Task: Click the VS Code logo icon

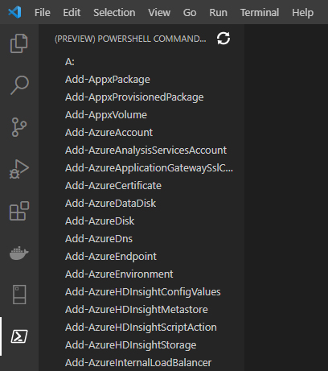Action: pyautogui.click(x=14, y=12)
